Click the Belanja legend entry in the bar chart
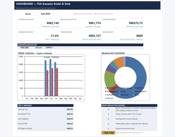 coord(55,57)
